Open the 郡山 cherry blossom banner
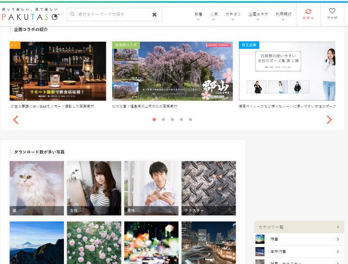Screen dimensions: 348x264 [172, 71]
